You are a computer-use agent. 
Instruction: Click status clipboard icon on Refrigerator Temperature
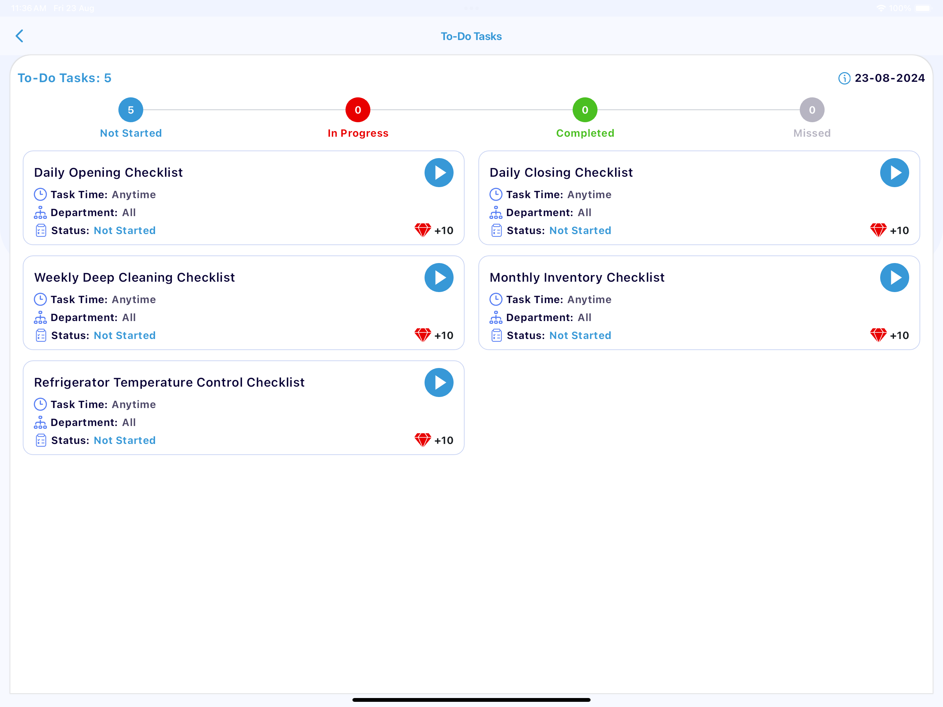tap(40, 440)
